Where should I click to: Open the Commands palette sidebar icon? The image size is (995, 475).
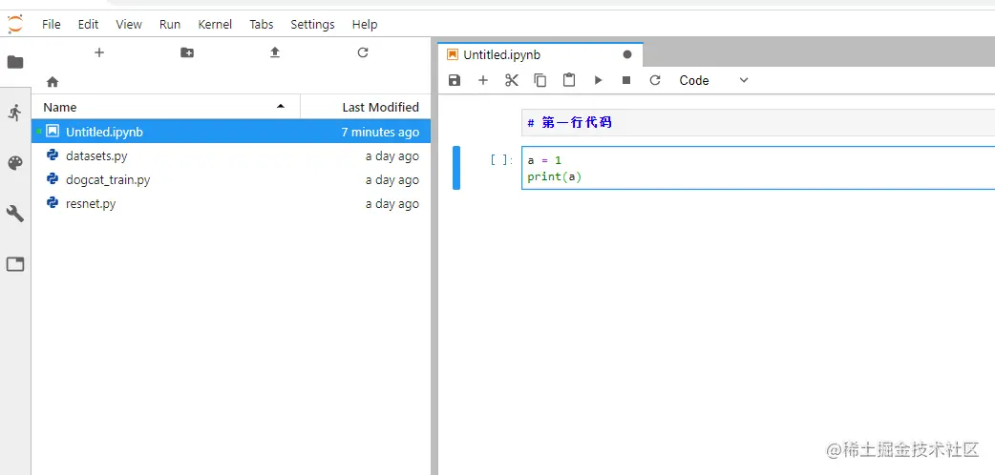[15, 164]
